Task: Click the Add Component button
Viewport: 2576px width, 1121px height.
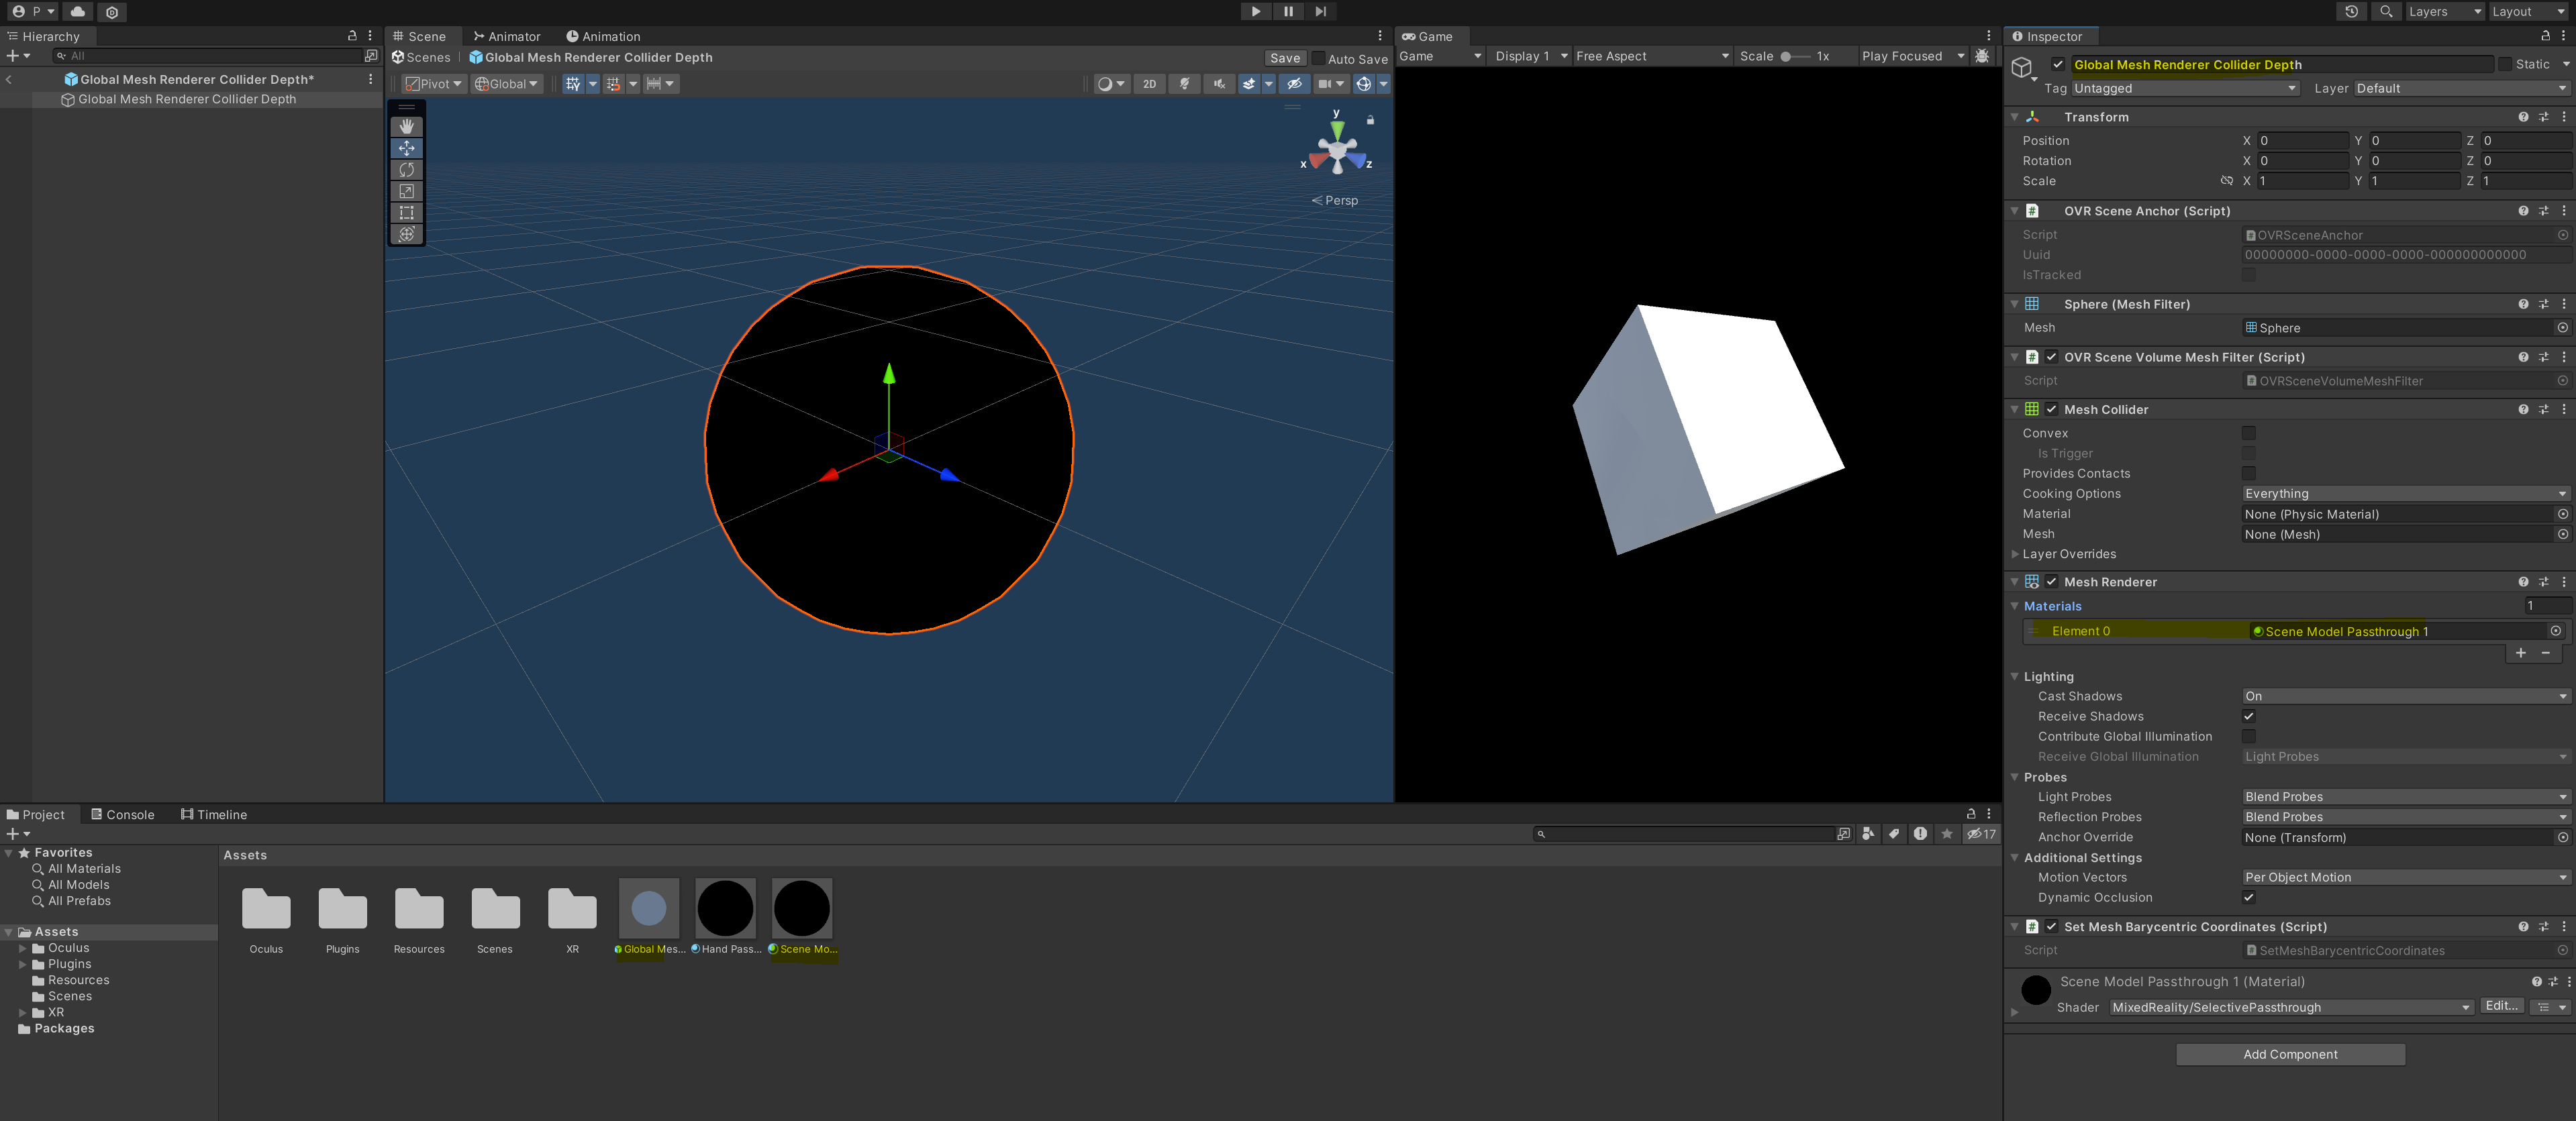Action: click(2289, 1054)
